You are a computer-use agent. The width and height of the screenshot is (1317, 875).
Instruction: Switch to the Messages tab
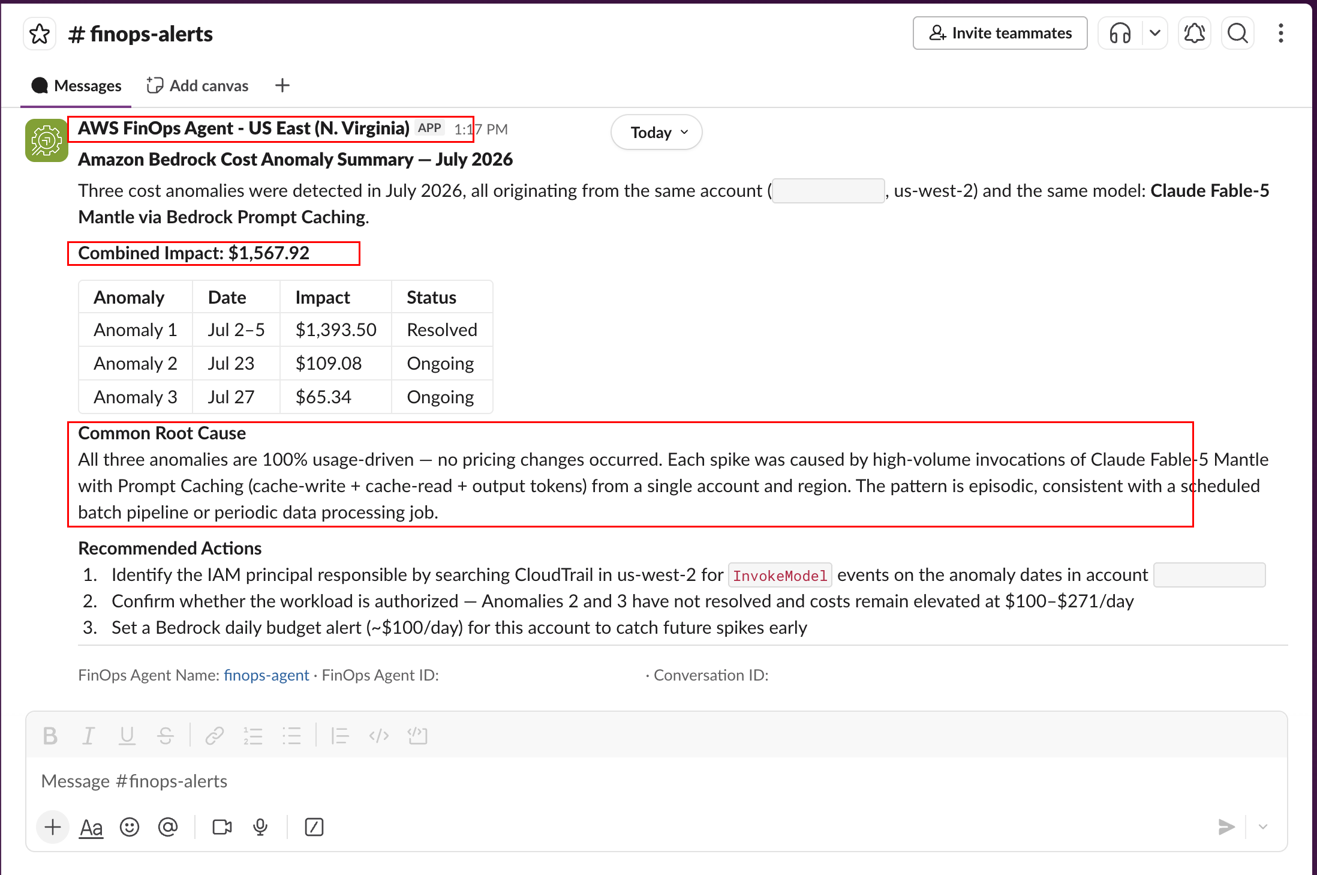point(76,86)
